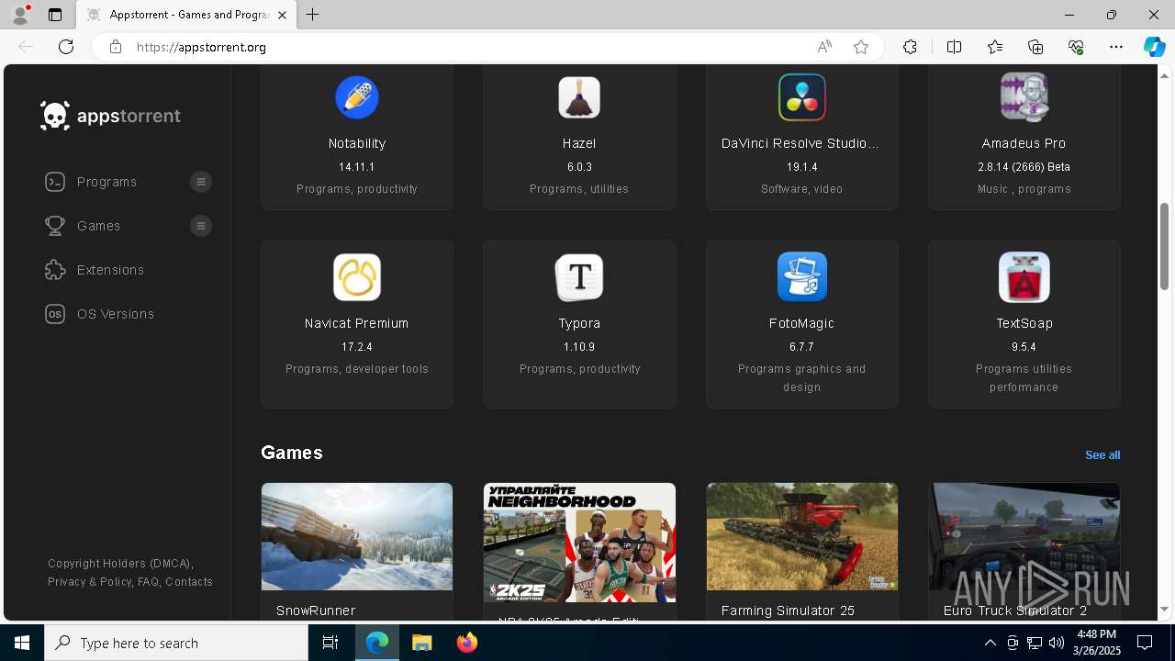Click the Games trophy icon in sidebar
1175x661 pixels.
[55, 226]
